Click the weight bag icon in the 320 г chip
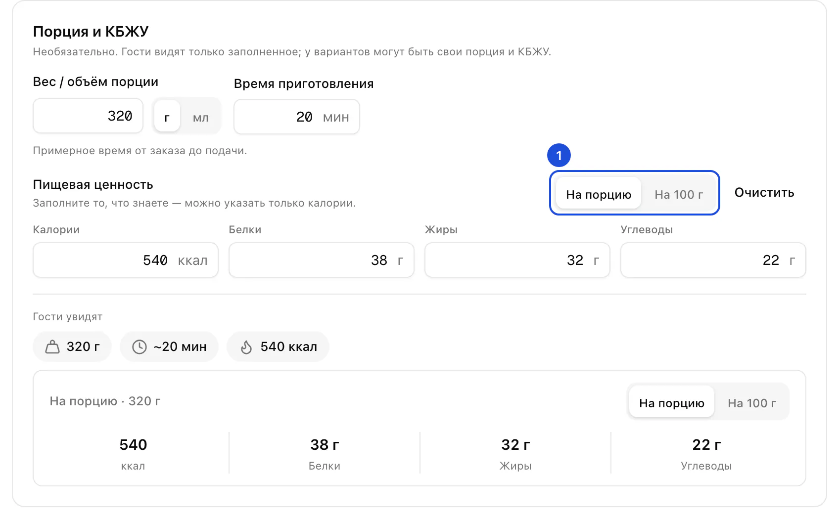Viewport: 839px width, 518px height. [x=52, y=347]
